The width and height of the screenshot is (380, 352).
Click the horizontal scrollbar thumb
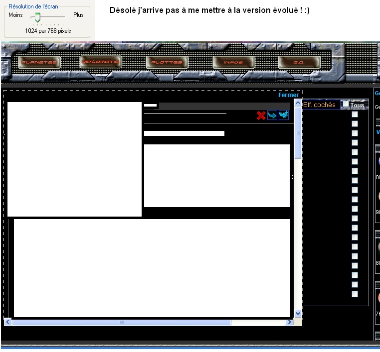click(x=122, y=322)
